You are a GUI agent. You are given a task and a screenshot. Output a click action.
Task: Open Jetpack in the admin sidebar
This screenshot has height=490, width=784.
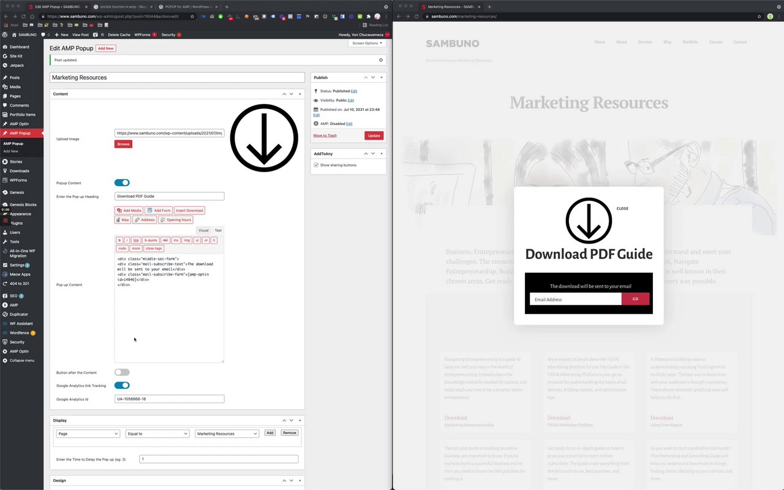(x=17, y=65)
